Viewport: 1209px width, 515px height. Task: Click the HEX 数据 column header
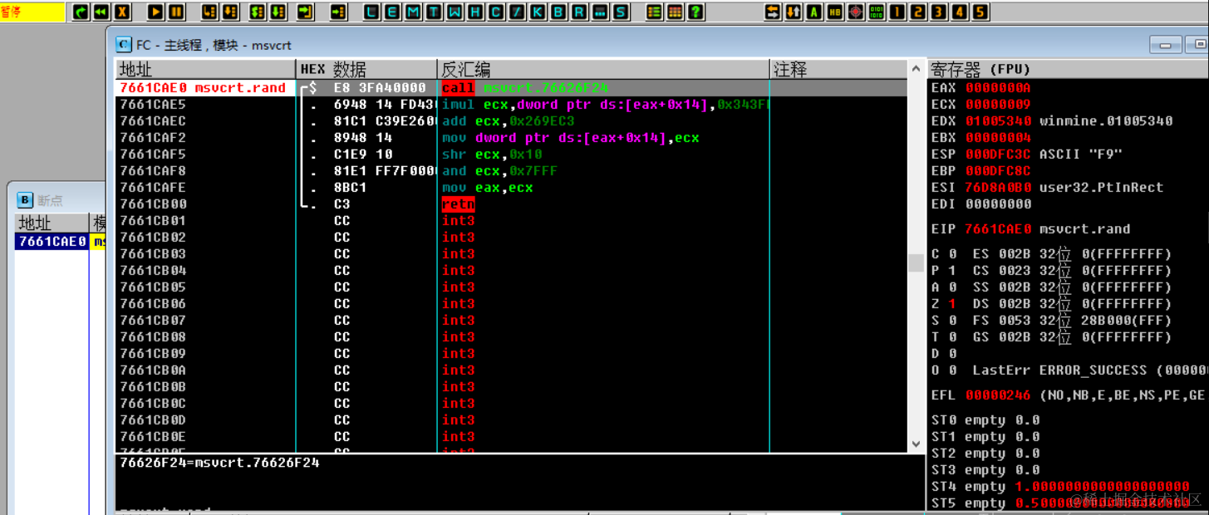click(366, 69)
